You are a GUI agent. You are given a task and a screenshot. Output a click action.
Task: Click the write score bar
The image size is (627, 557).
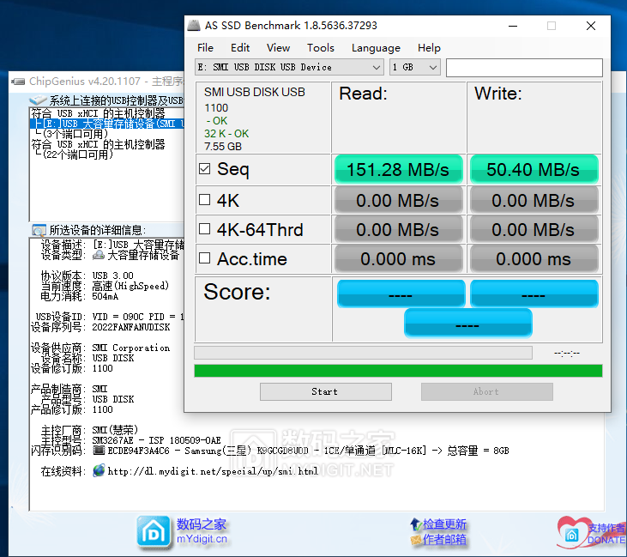click(x=534, y=294)
